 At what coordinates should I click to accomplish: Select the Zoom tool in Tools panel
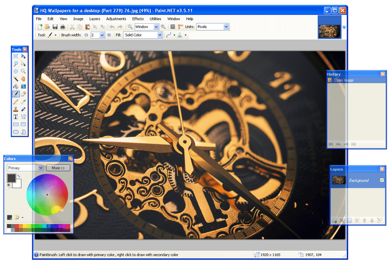tap(23, 72)
